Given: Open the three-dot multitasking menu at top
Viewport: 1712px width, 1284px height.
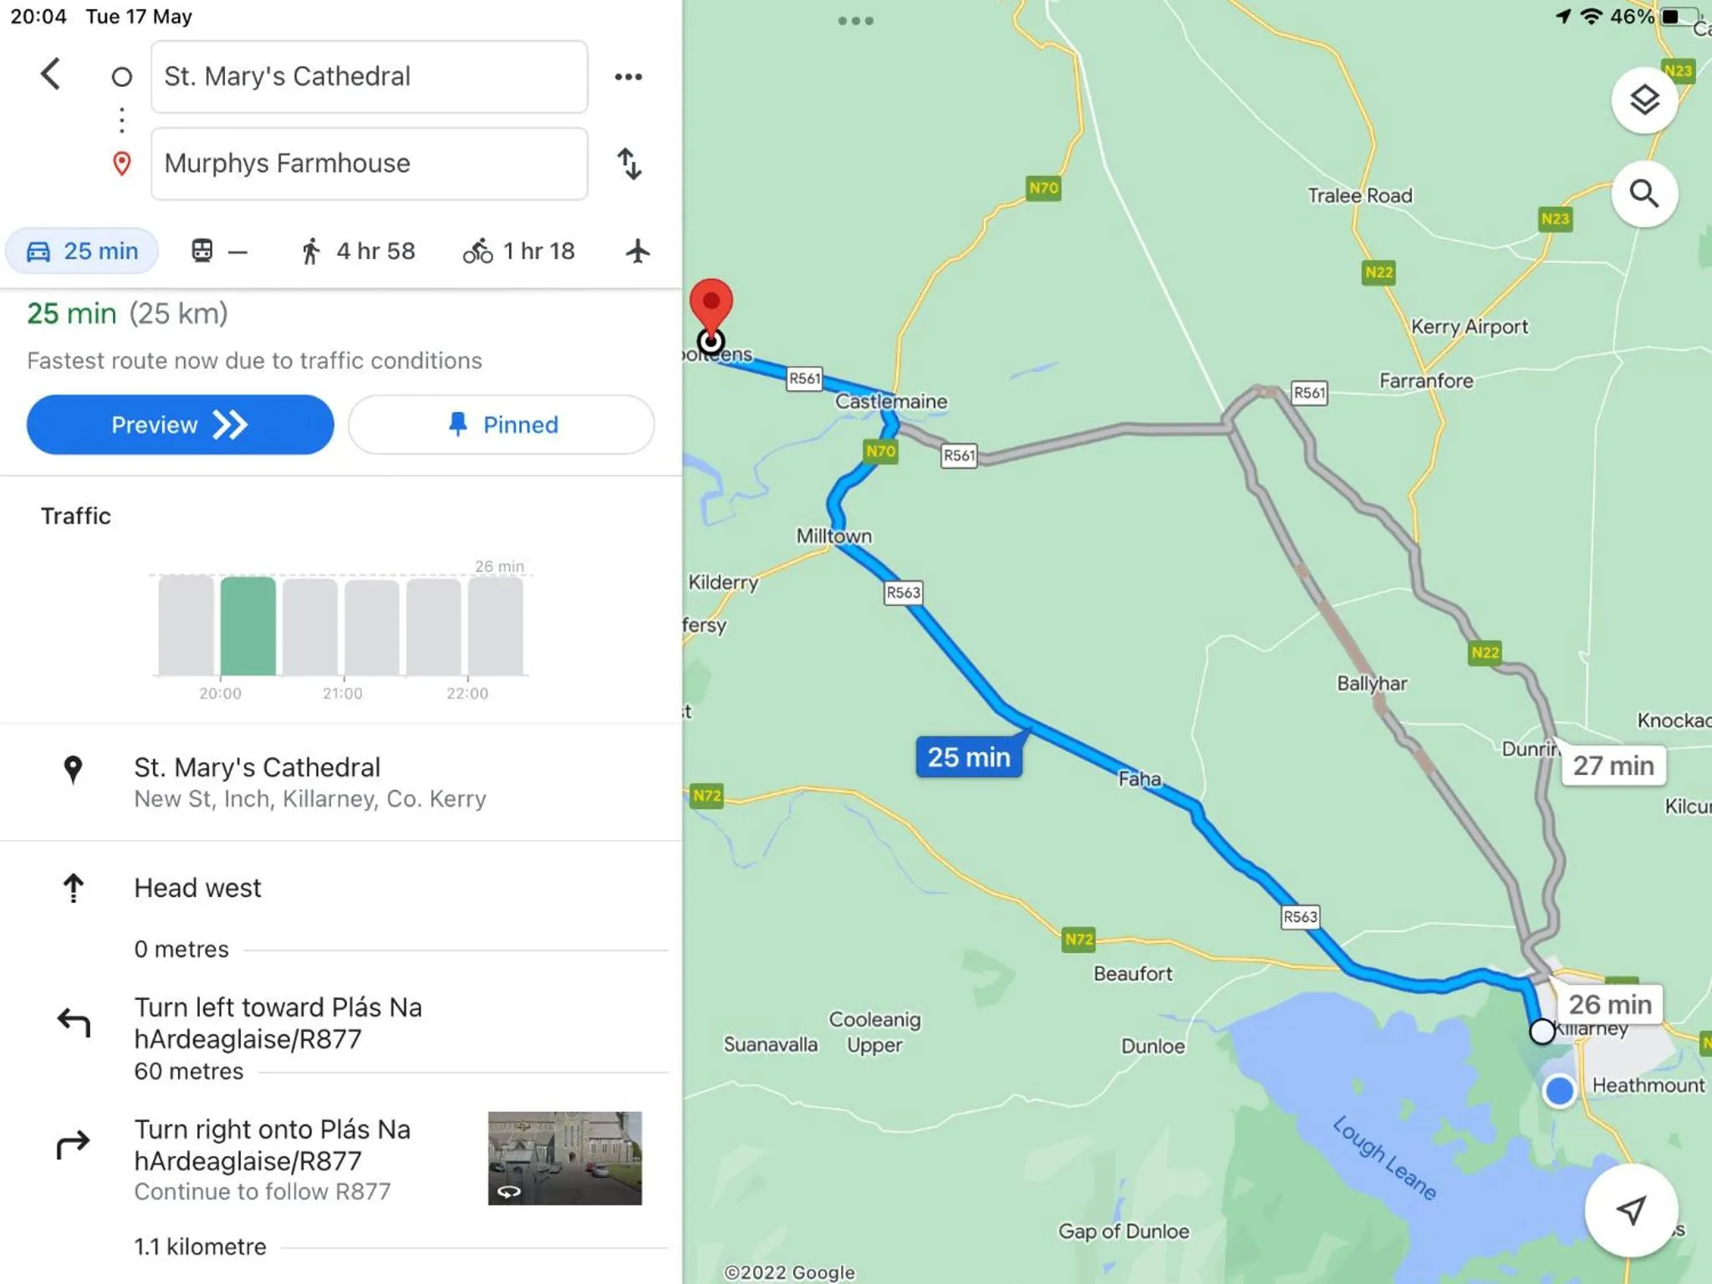Looking at the screenshot, I should click(x=855, y=21).
